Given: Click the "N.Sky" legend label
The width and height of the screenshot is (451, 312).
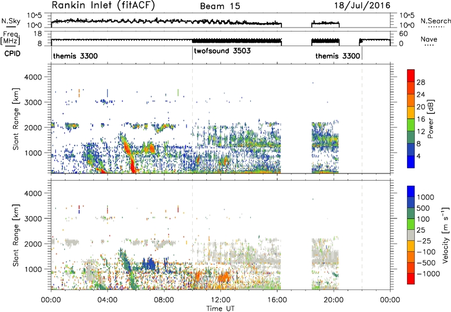Looking at the screenshot, I should click(x=11, y=21).
